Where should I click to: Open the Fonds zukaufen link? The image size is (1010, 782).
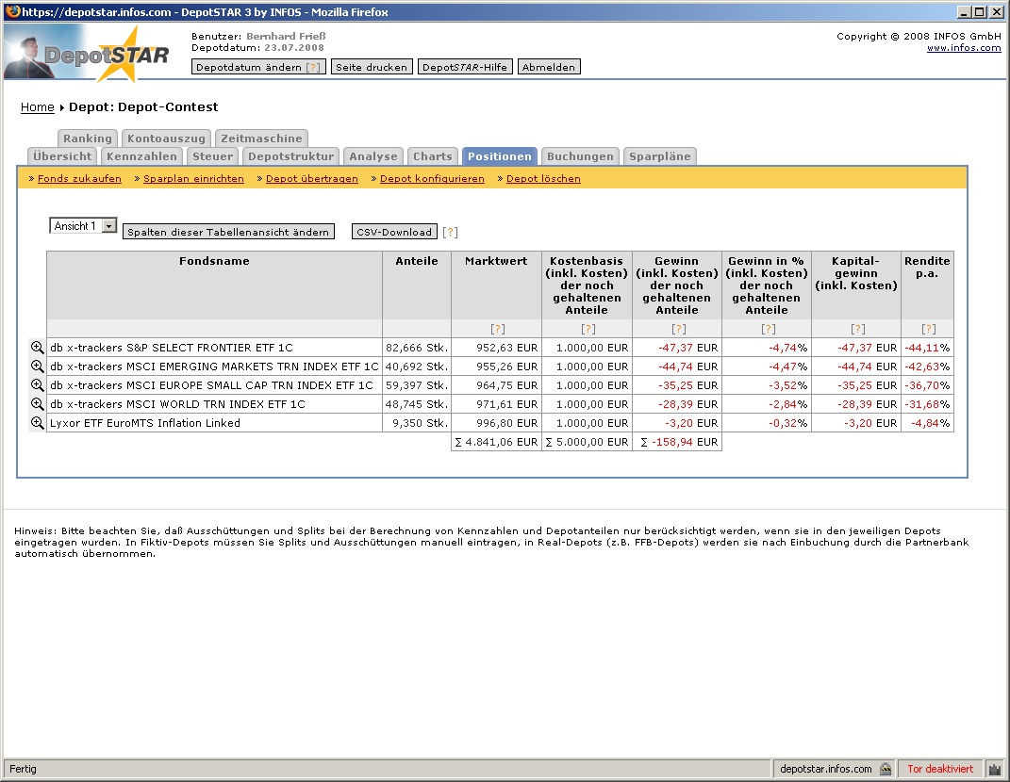79,178
